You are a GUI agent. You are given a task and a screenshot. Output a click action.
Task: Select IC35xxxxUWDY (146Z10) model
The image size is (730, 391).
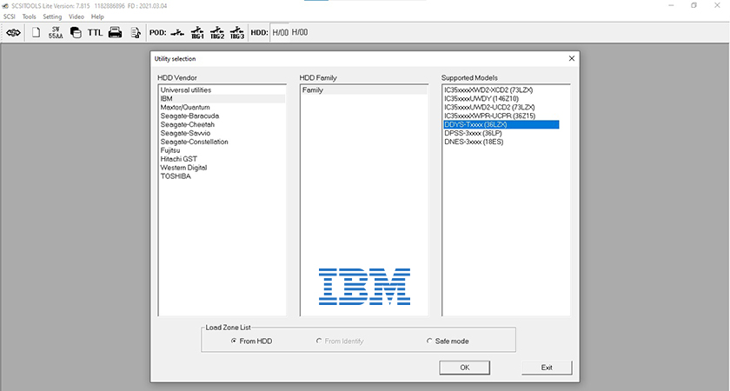pyautogui.click(x=501, y=99)
